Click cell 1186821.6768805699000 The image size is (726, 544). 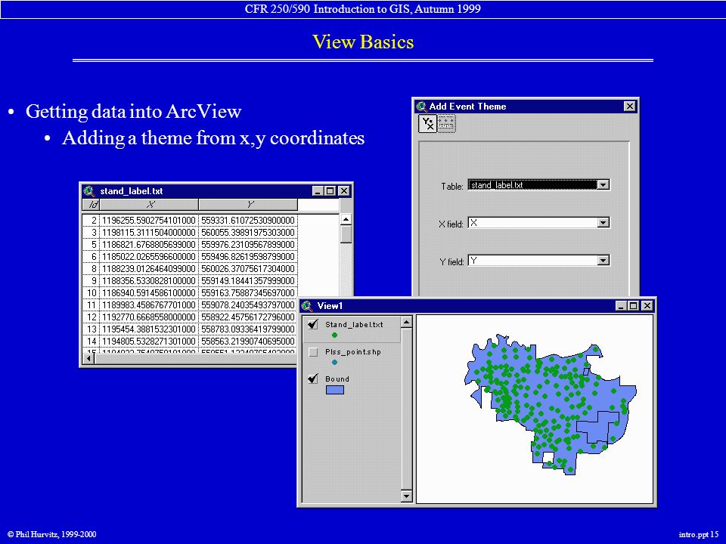click(149, 244)
